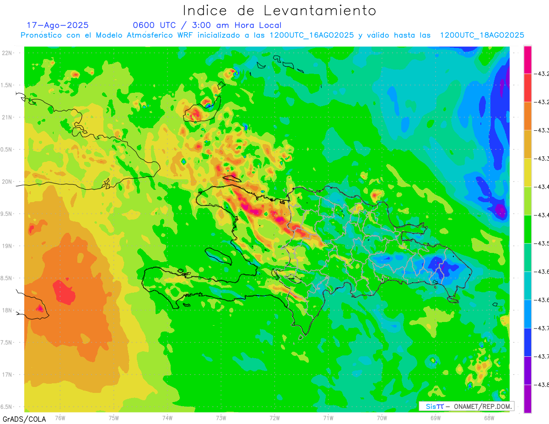Click the '69W' longitude axis label
Image resolution: width=549 pixels, height=424 pixels.
tap(436, 418)
